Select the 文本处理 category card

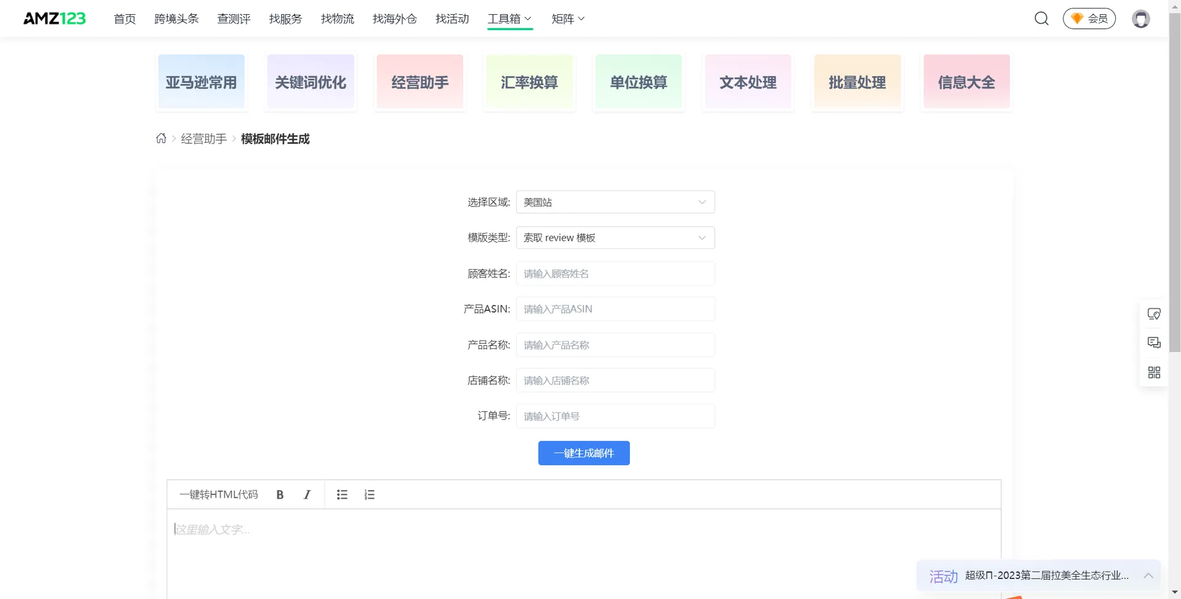click(748, 82)
